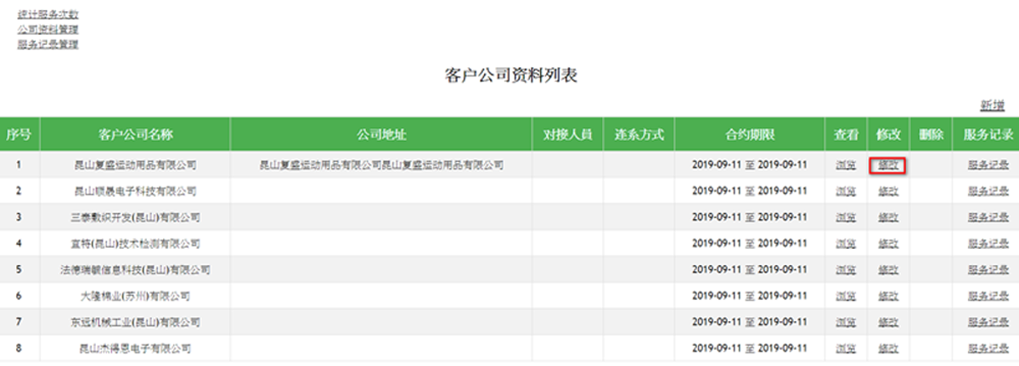Image resolution: width=1019 pixels, height=366 pixels.
Task: Open the 公司资料管理 navigation link
Action: (x=48, y=29)
